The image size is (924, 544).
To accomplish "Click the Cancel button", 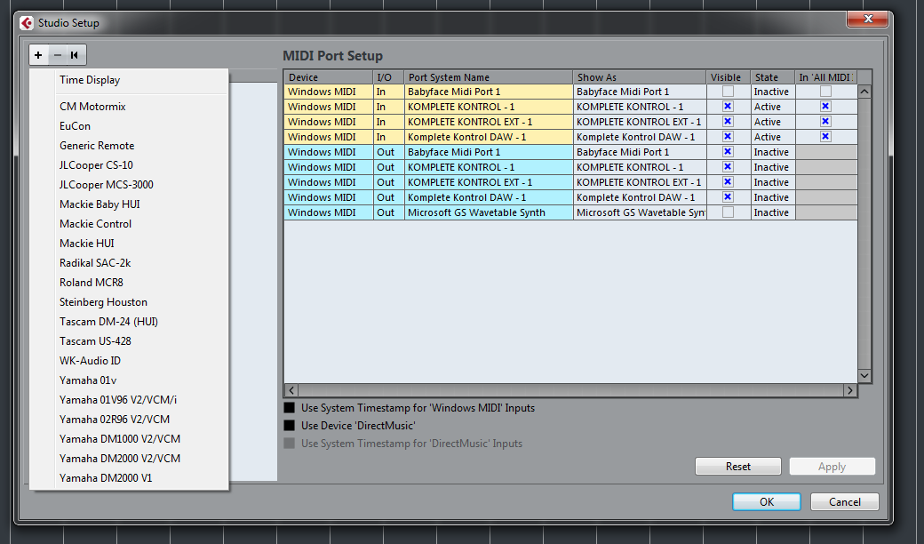I will pyautogui.click(x=844, y=501).
